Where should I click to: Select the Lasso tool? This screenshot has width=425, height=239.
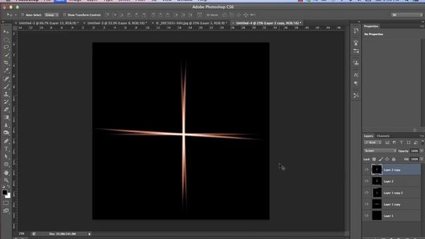(x=6, y=47)
